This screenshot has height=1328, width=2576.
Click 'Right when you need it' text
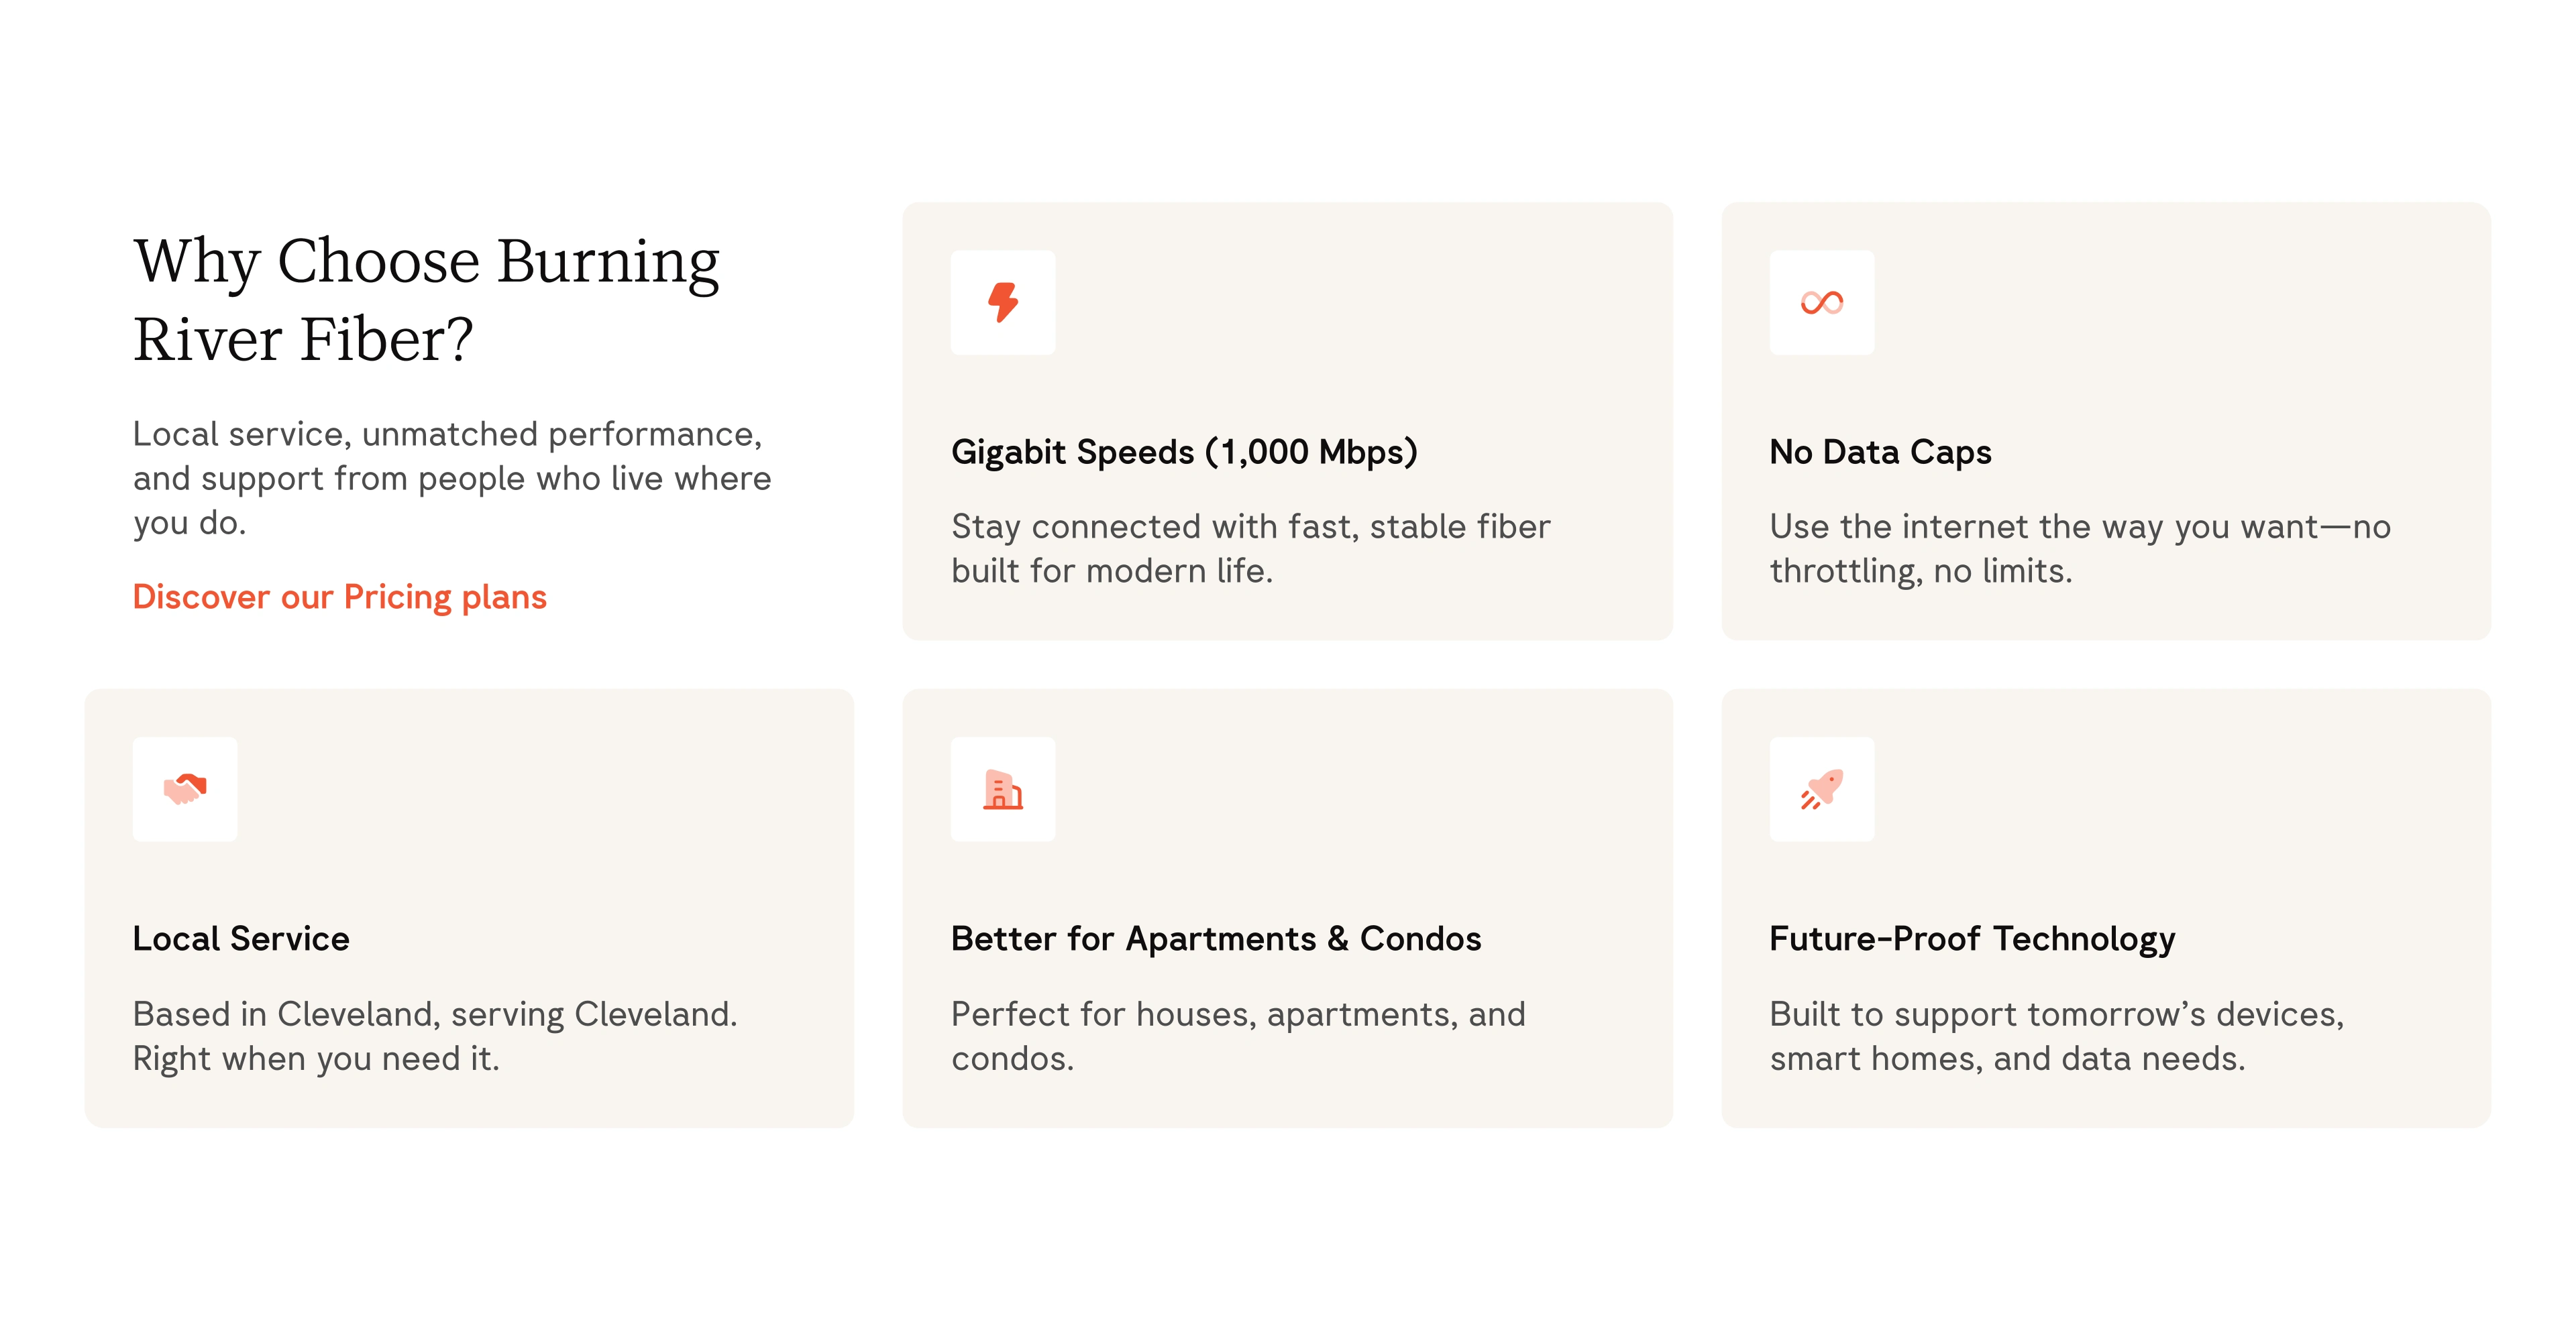tap(316, 1059)
